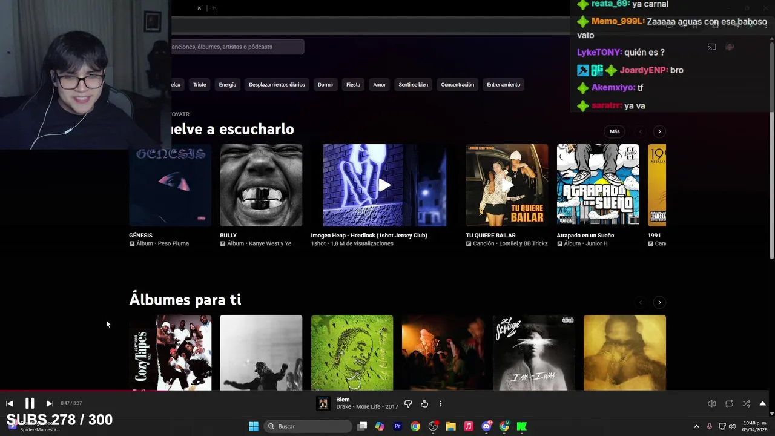Open the BULLY album cover
The width and height of the screenshot is (775, 436).
(261, 185)
